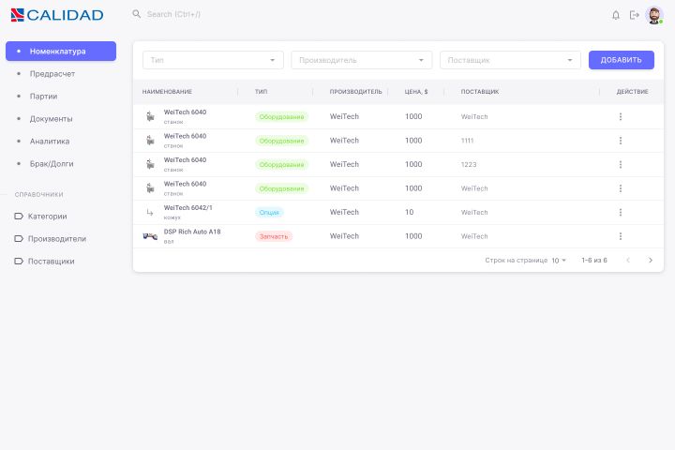The width and height of the screenshot is (675, 450).
Task: Click the DSP Rich Auto A18 product image
Action: tap(150, 236)
